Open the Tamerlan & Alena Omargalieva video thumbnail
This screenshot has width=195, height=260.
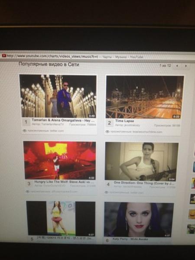[x=58, y=96]
